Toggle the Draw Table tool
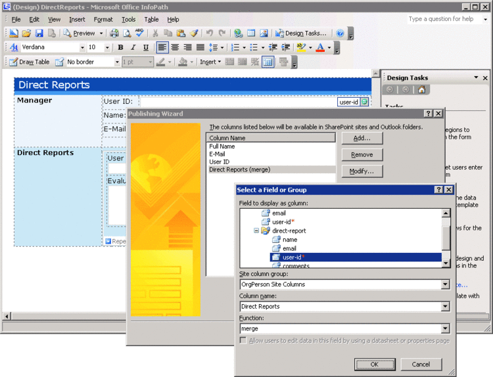493x377 pixels. (x=30, y=62)
